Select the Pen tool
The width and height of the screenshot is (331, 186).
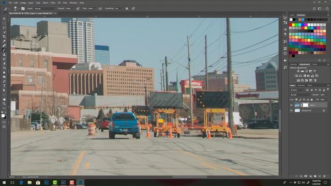[4, 81]
